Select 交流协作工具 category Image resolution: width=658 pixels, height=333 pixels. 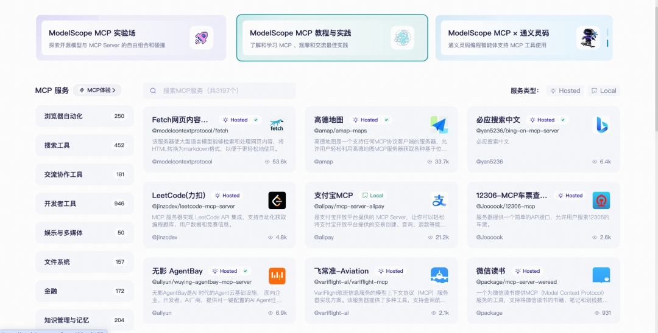(x=84, y=174)
